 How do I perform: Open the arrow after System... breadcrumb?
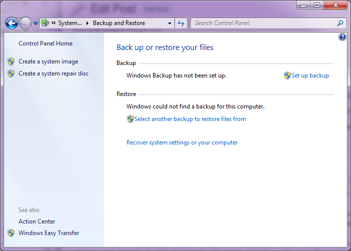tap(87, 23)
